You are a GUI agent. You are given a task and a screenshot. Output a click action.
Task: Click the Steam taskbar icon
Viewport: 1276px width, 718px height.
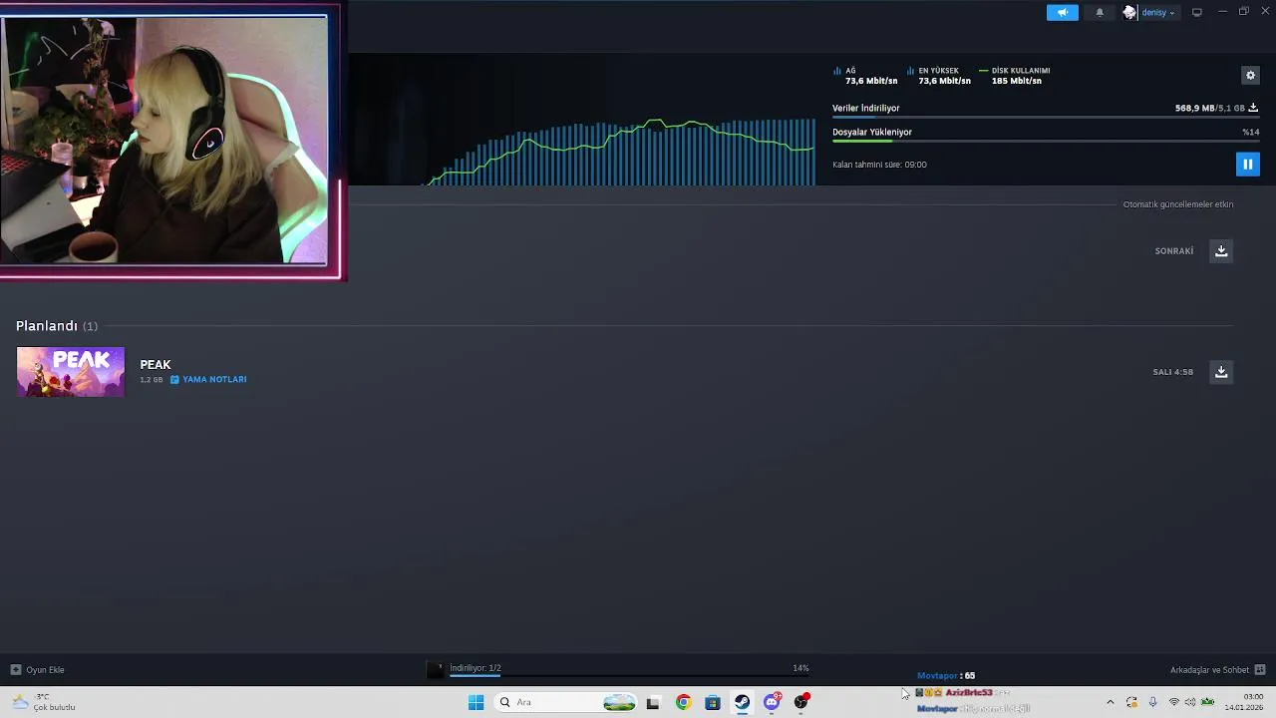click(742, 702)
